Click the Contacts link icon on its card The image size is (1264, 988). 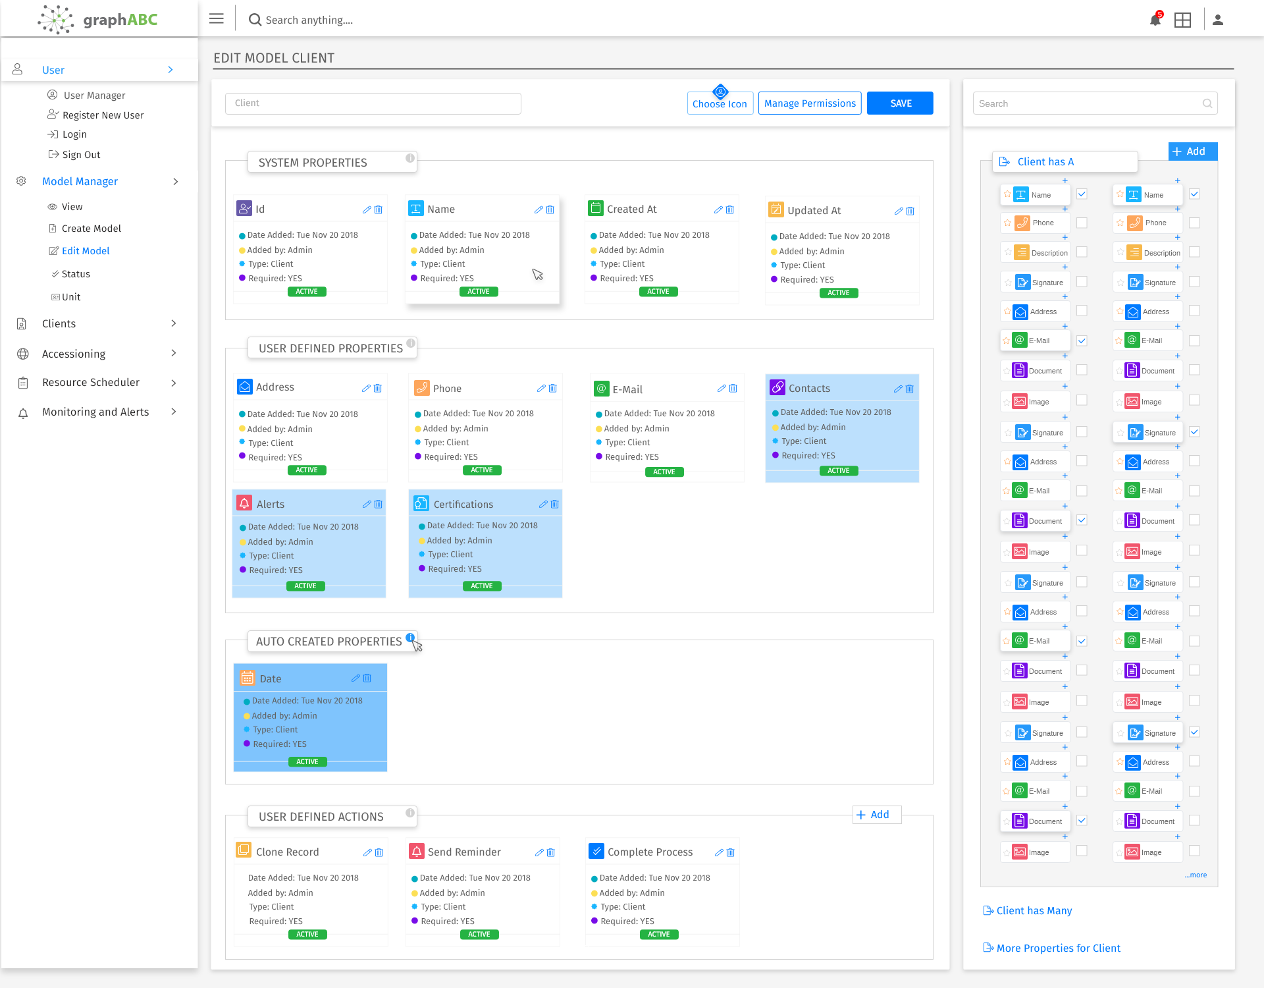click(777, 387)
